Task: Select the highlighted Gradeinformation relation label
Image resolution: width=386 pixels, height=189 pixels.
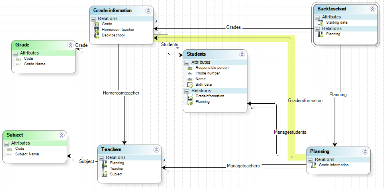Action: [305, 101]
